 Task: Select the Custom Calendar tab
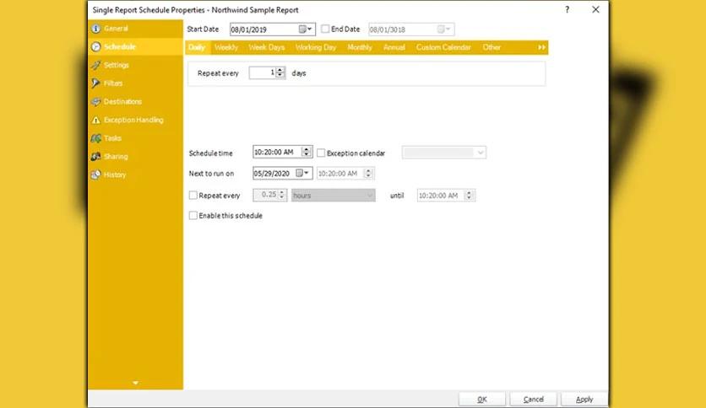coord(443,48)
